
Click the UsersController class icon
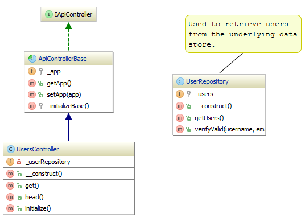pos(10,149)
